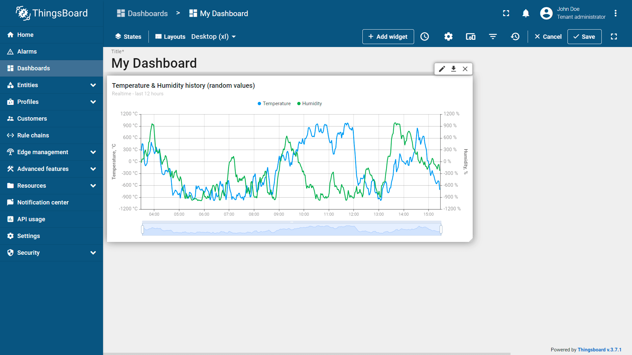Open the filters icon in toolbar
The width and height of the screenshot is (632, 355).
click(x=493, y=36)
